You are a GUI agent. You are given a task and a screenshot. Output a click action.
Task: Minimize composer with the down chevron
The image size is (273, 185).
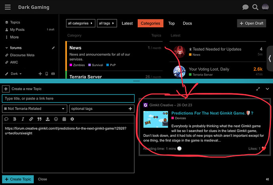click(267, 89)
